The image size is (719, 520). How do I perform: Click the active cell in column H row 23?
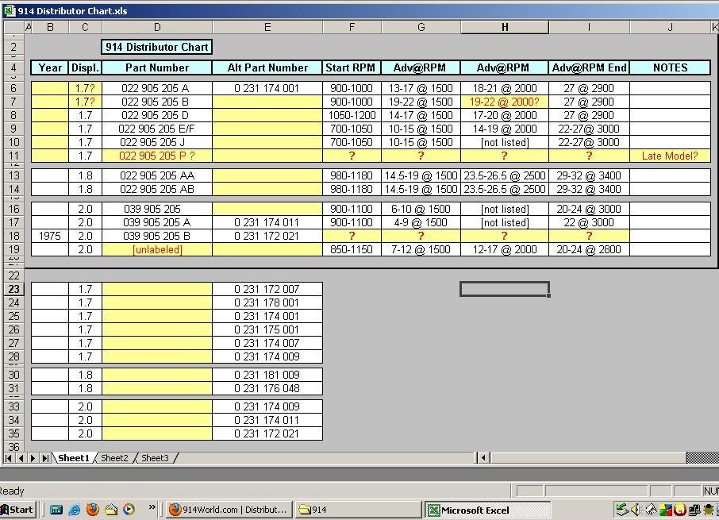(x=505, y=289)
